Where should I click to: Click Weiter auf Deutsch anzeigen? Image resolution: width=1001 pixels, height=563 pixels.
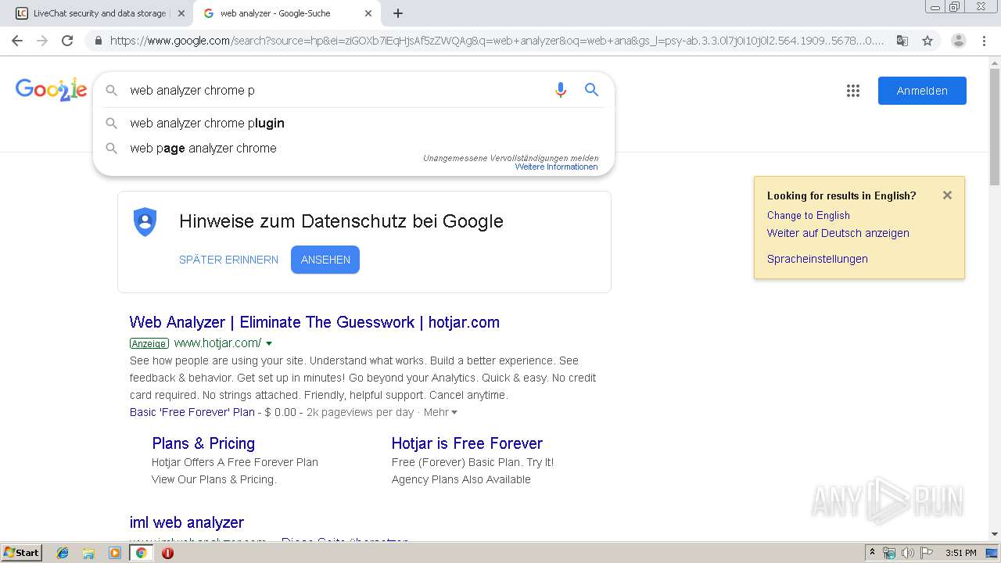838,233
